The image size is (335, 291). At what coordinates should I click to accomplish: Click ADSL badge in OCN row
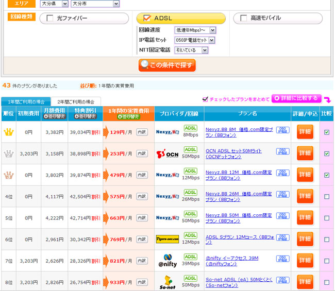tap(191, 149)
